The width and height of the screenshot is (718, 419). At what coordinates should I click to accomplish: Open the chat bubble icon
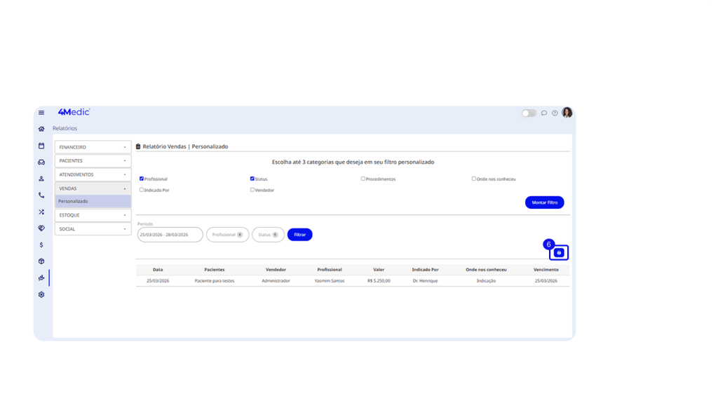[545, 113]
